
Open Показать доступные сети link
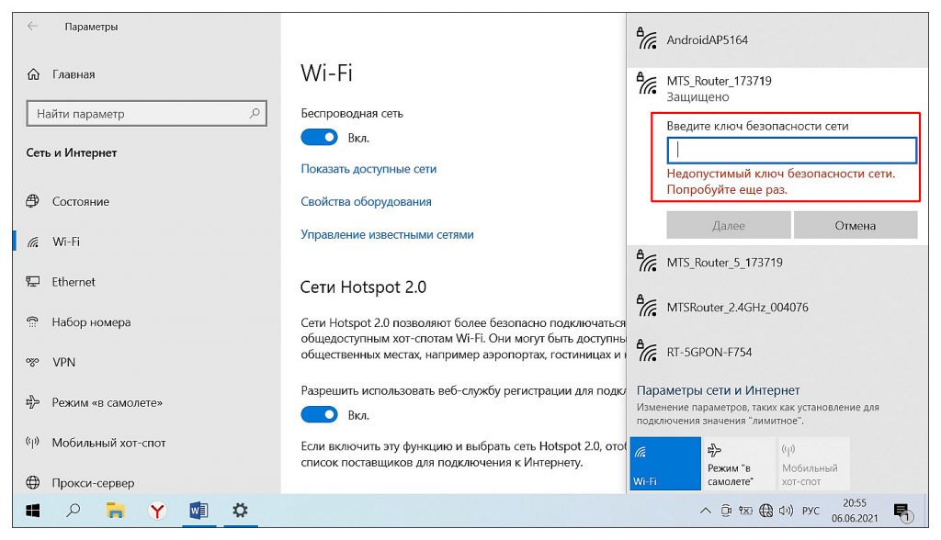[368, 169]
